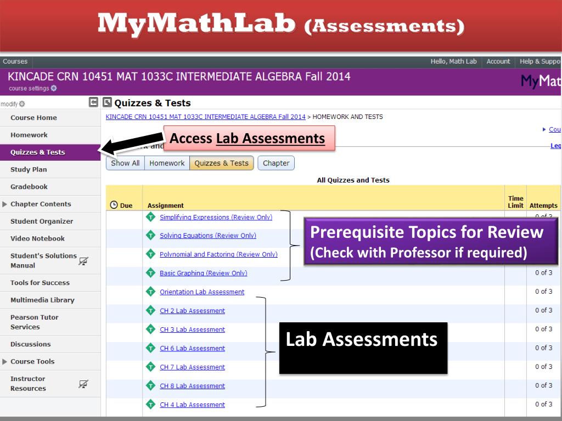Image resolution: width=562 pixels, height=421 pixels.
Task: Open Course Home from sidebar
Action: click(50, 117)
